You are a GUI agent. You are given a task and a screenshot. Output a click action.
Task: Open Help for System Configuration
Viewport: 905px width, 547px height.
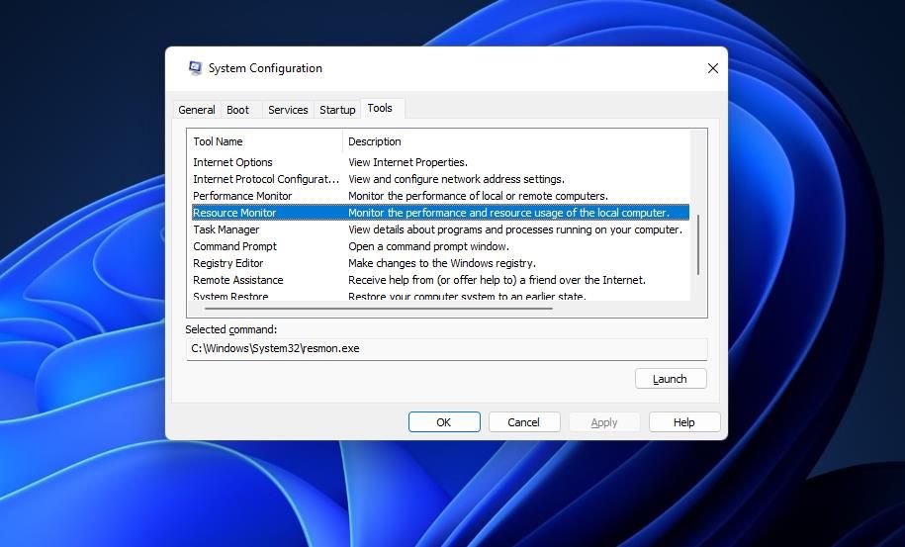[684, 421]
